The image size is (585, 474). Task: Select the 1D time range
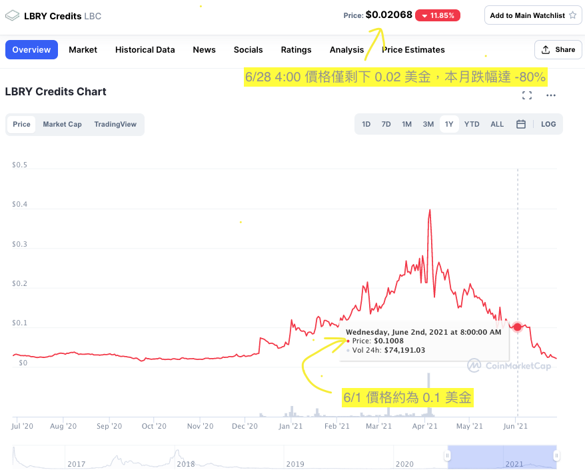point(366,124)
